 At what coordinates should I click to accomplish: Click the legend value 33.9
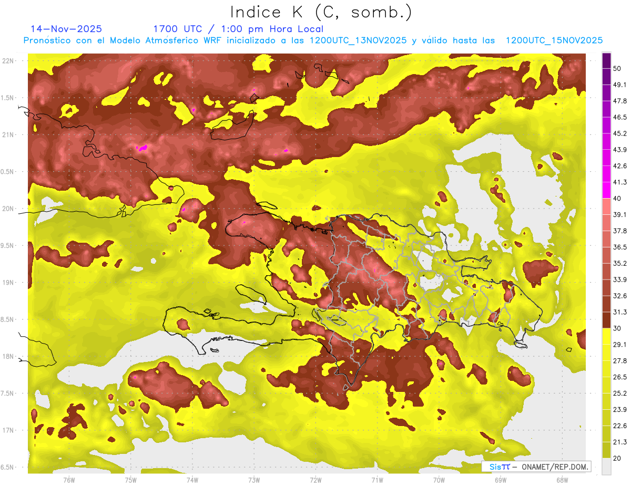point(620,279)
